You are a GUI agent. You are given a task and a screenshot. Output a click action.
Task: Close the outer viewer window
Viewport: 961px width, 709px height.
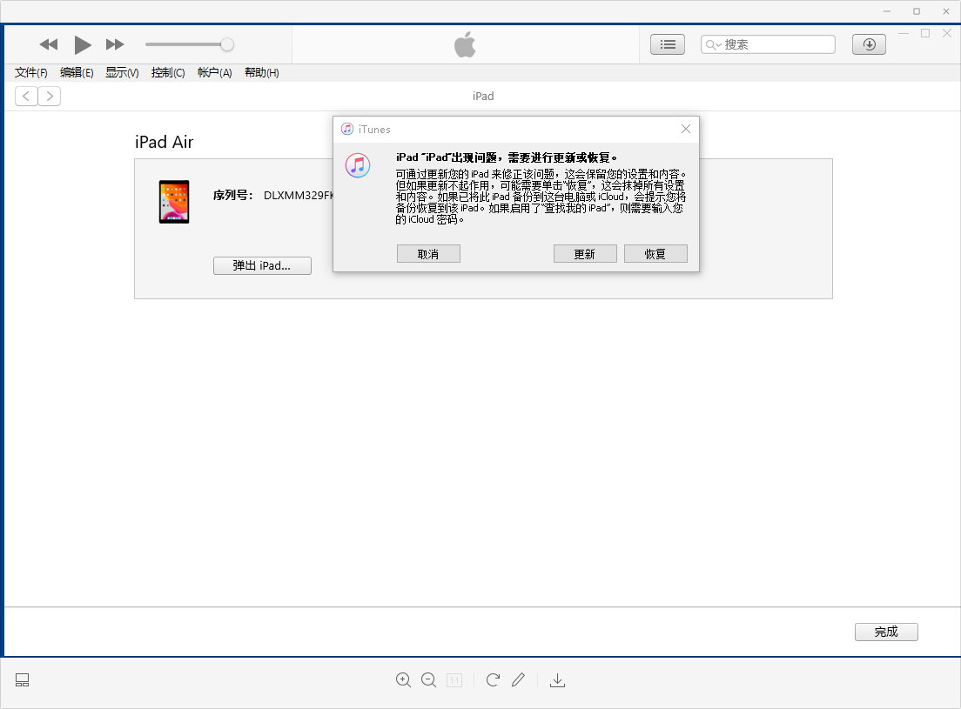(945, 11)
